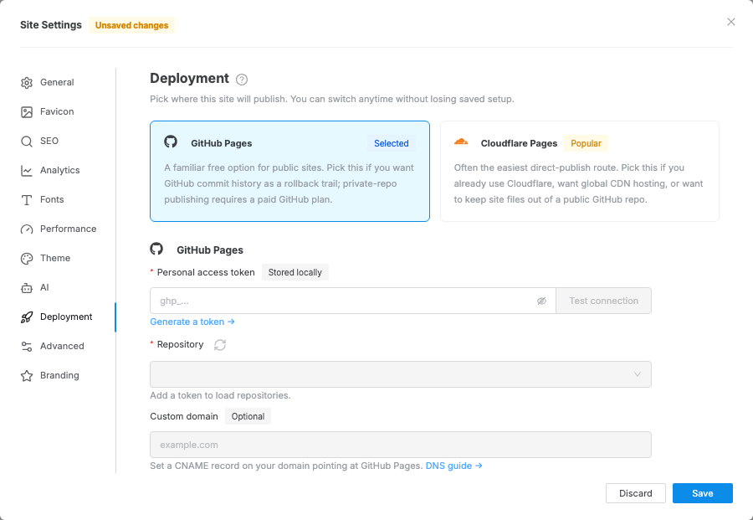The image size is (753, 520).
Task: Open the Theme tab
Action: (x=67, y=258)
